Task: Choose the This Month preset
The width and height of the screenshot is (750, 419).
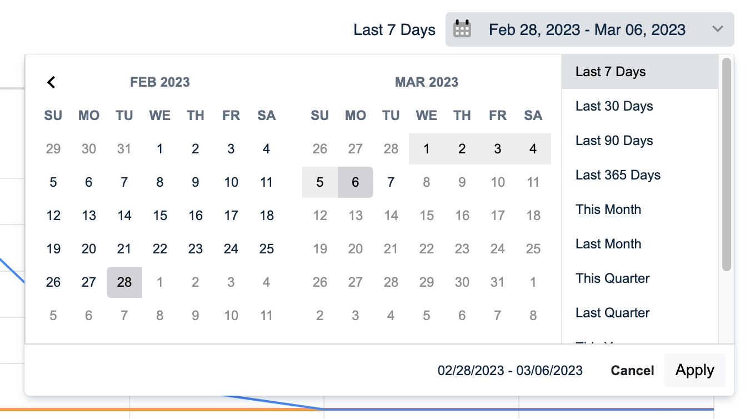Action: point(608,209)
